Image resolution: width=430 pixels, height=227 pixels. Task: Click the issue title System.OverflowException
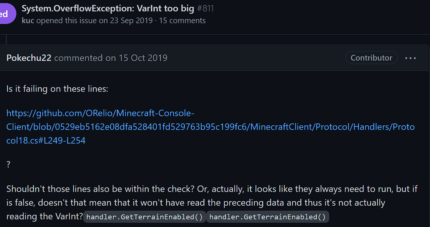click(x=108, y=8)
